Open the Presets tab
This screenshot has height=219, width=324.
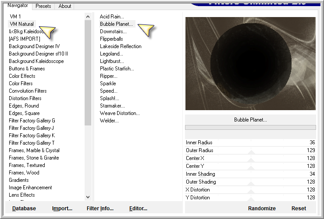click(43, 6)
